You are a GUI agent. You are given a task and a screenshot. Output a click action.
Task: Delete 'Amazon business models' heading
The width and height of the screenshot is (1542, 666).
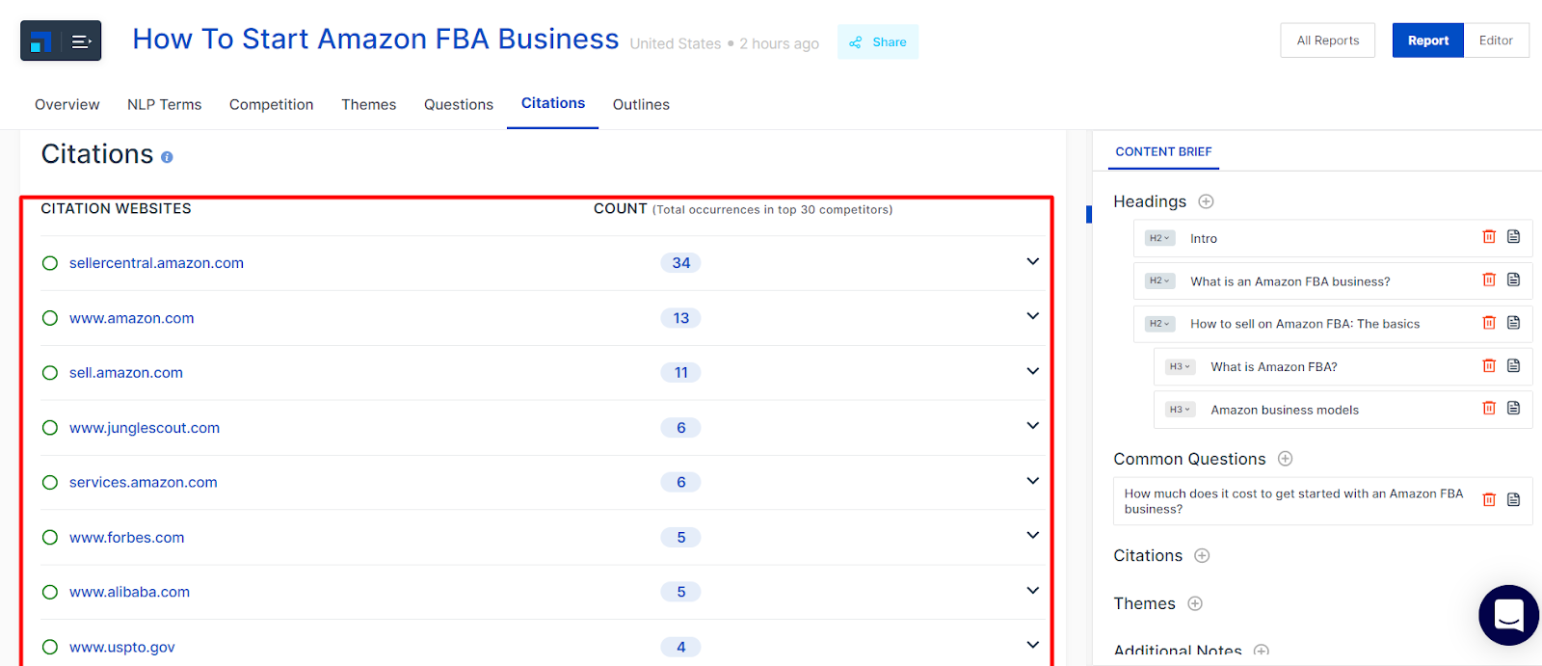coord(1489,409)
